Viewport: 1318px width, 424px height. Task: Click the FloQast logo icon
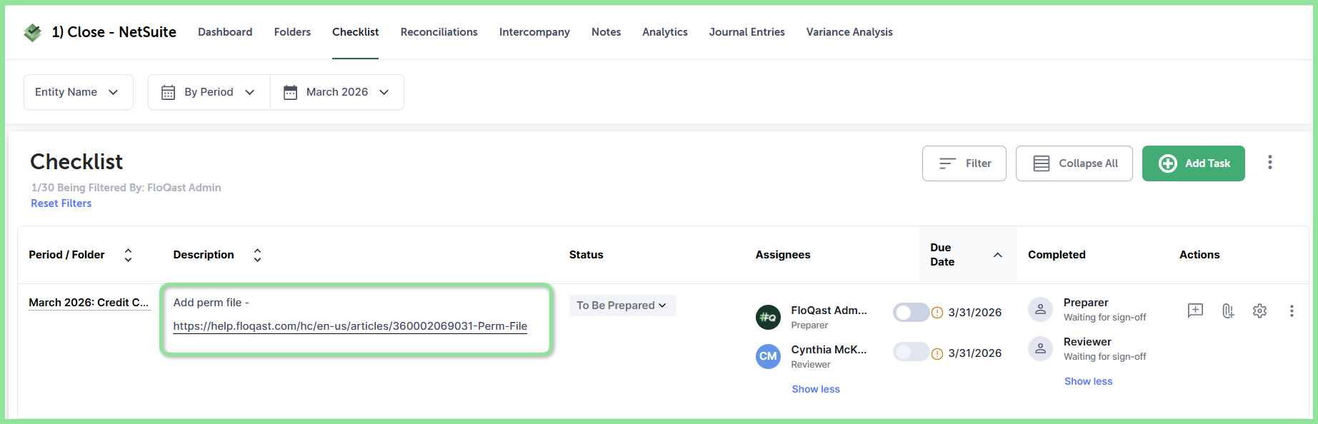[33, 32]
